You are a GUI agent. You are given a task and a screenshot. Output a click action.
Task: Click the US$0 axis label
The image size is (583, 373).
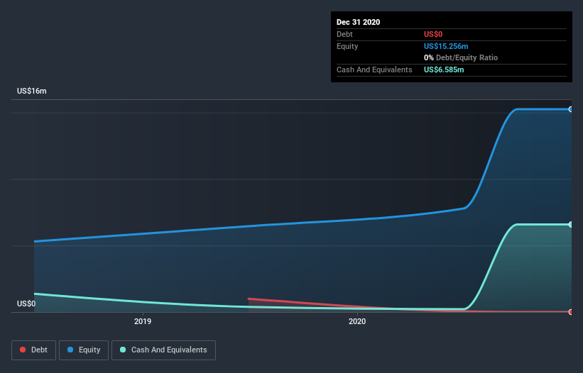tap(26, 304)
